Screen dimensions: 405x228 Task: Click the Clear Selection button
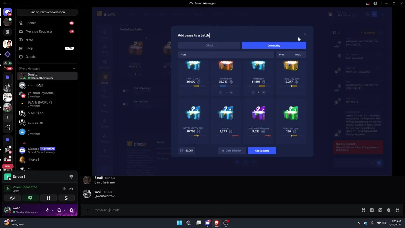coord(232,151)
